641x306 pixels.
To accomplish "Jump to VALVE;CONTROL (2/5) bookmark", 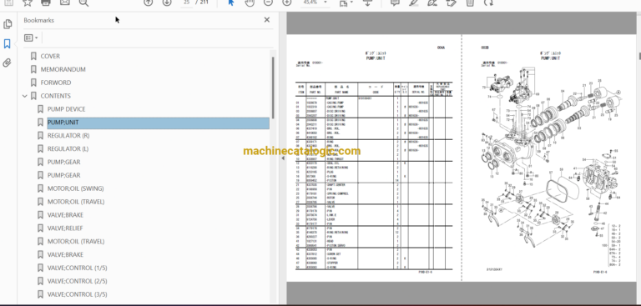I will pyautogui.click(x=78, y=281).
